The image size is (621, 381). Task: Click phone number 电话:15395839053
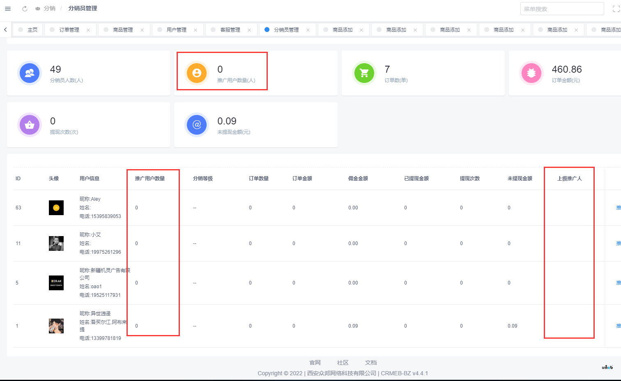point(100,216)
